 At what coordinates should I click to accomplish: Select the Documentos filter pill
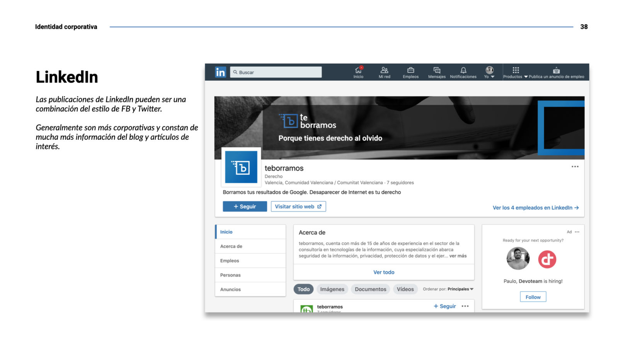tap(370, 289)
